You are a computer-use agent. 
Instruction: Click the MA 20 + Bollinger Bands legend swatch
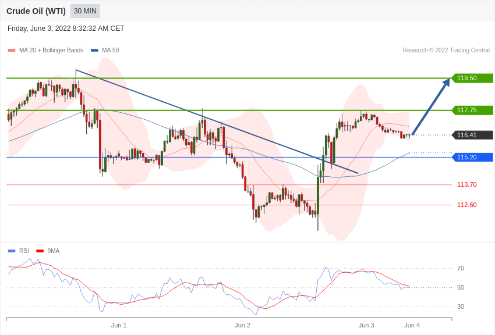click(12, 51)
